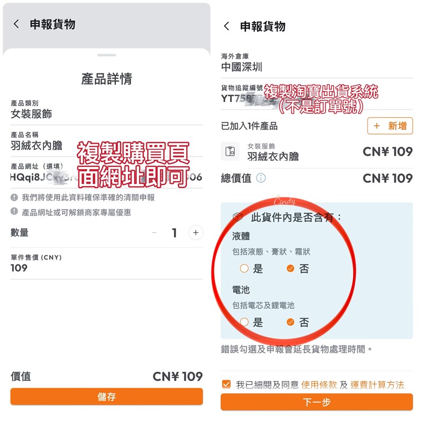Image resolution: width=423 pixels, height=423 pixels.
Task: Tap the sheet drag handle above 產品詳情
Action: point(107,55)
